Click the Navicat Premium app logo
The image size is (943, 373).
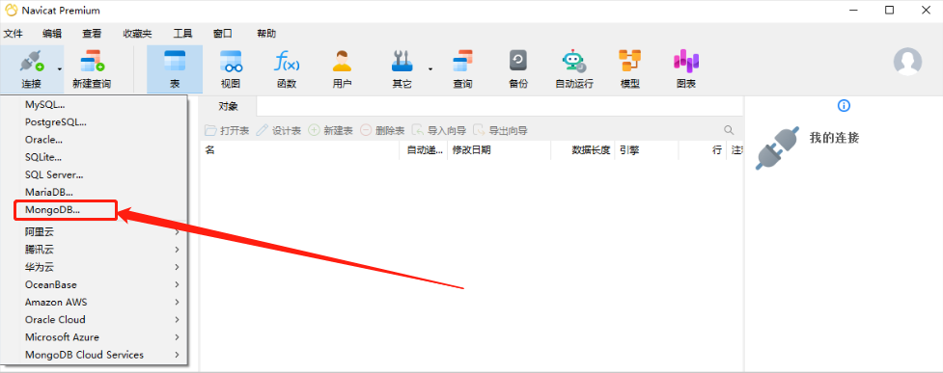11,11
